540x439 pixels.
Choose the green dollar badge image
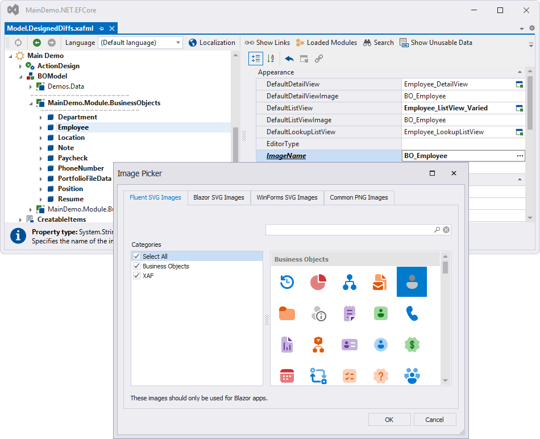(412, 344)
